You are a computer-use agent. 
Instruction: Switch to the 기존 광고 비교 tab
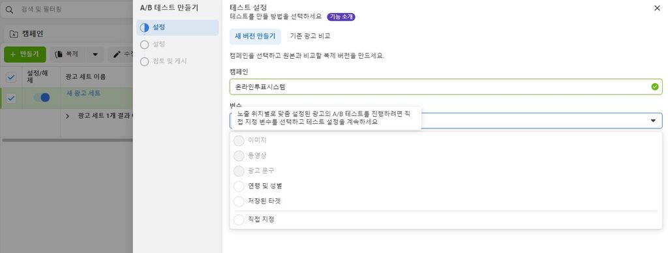tap(310, 37)
